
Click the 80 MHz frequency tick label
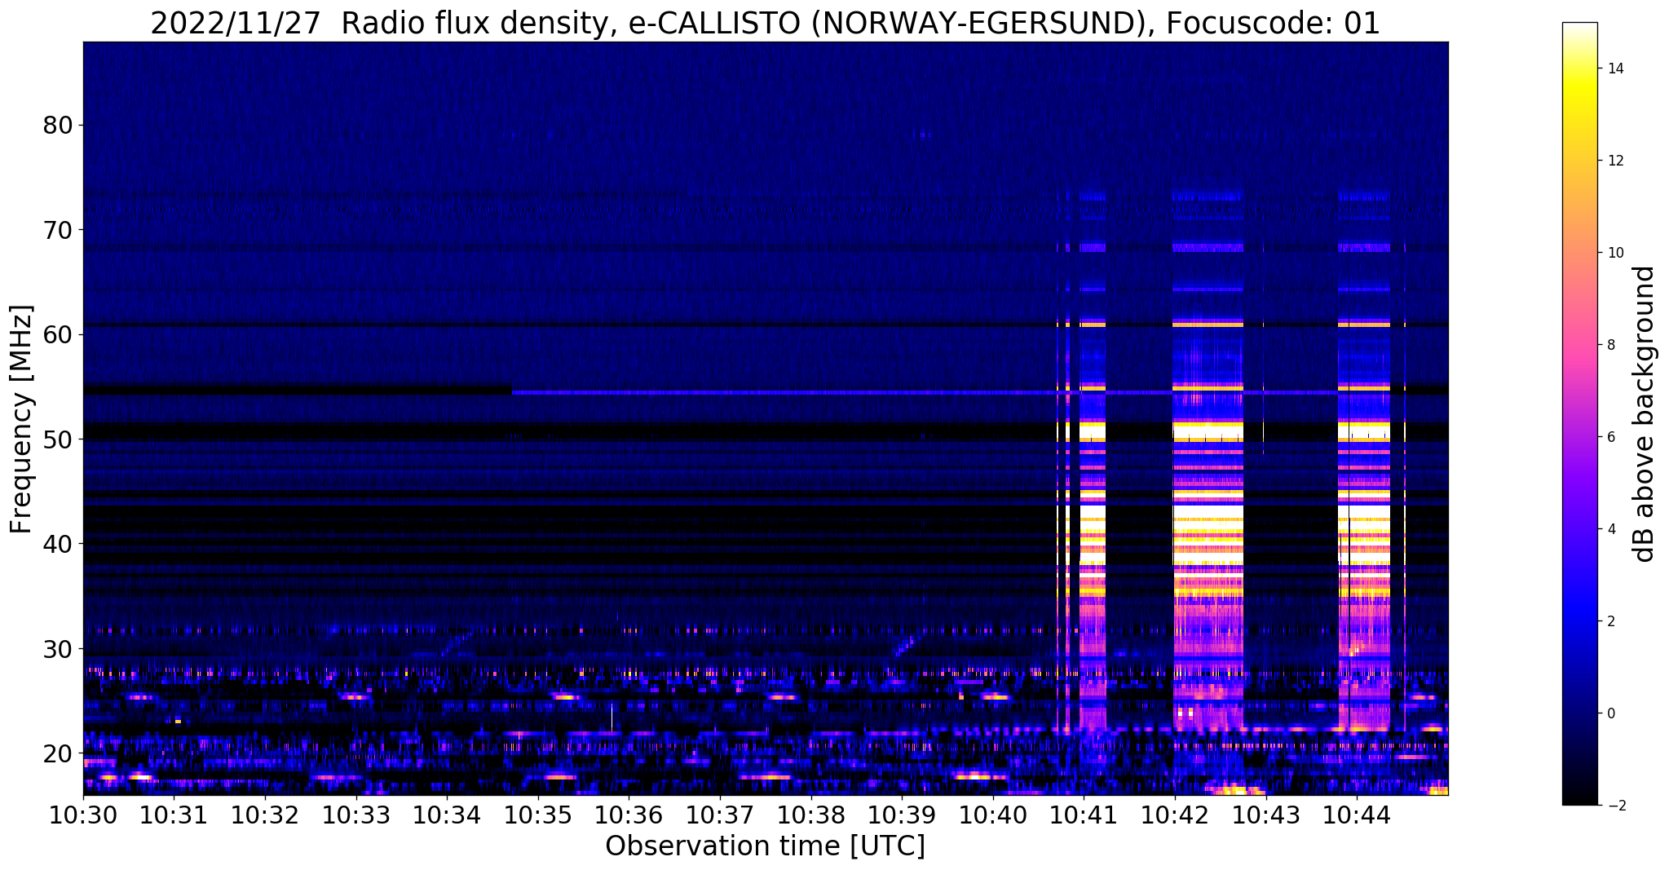58,126
